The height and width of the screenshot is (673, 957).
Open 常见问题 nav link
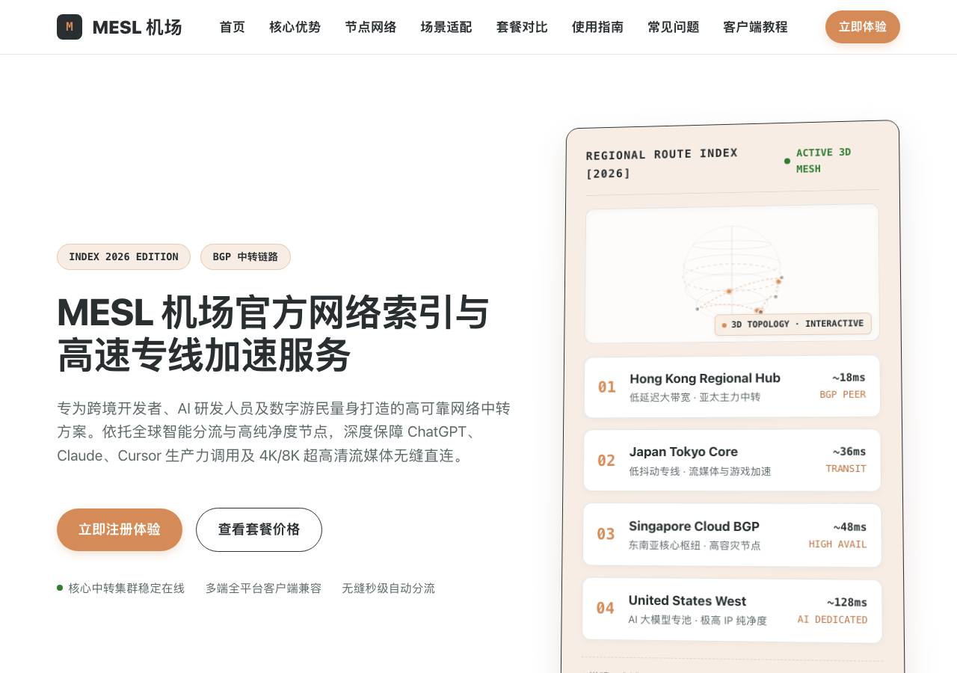(x=674, y=27)
